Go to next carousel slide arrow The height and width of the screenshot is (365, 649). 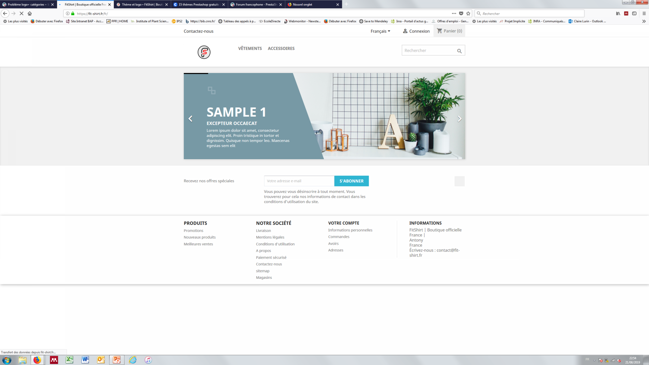click(459, 119)
